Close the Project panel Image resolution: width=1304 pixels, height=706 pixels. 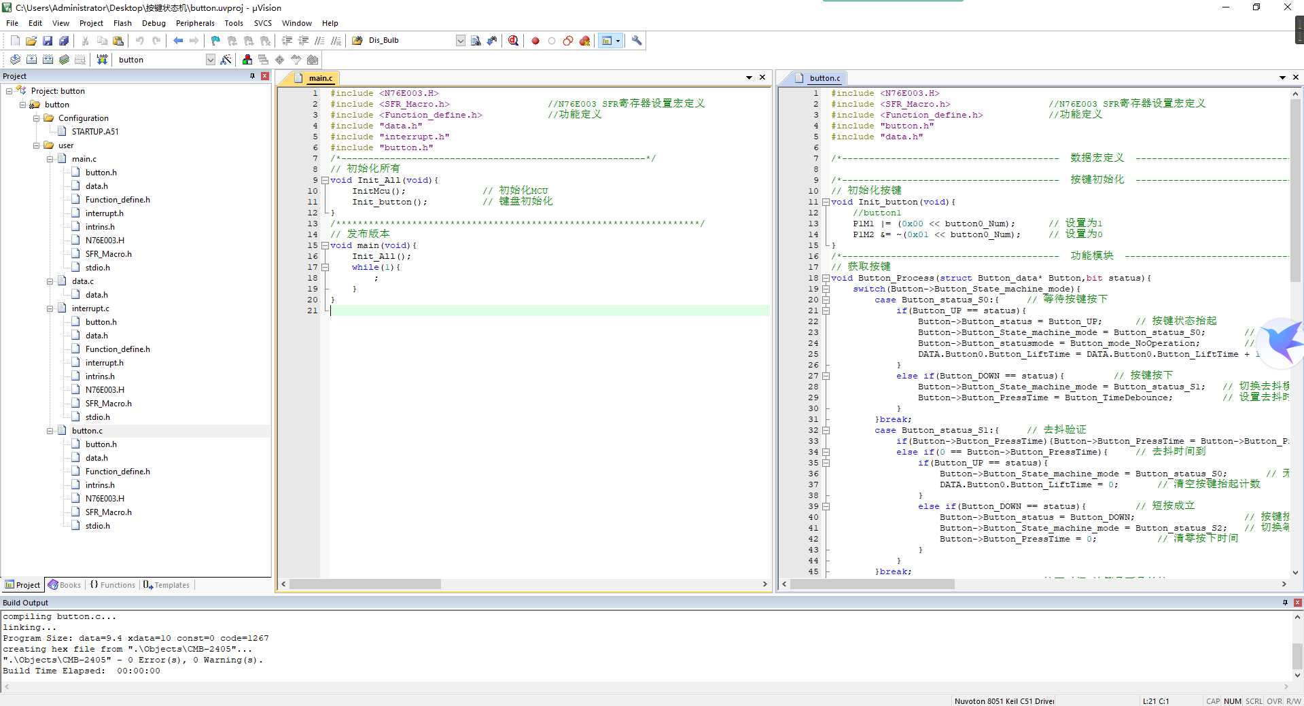click(265, 76)
